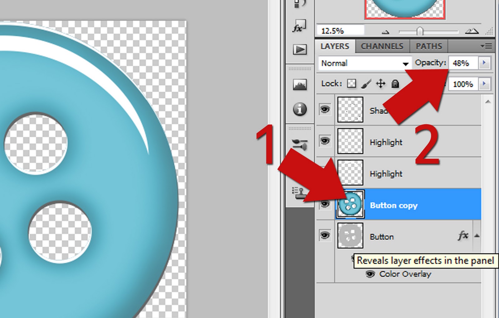Hide the Button layer eye icon
This screenshot has height=318, width=499.
point(325,235)
